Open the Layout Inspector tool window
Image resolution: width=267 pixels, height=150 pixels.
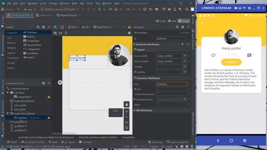click(x=178, y=142)
